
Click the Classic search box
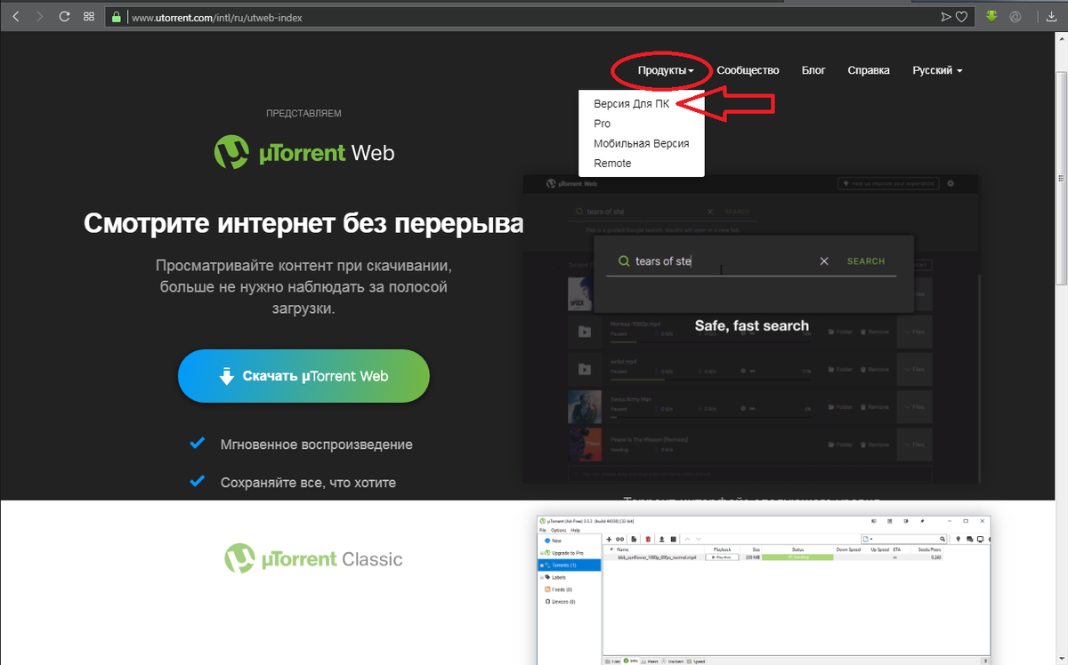pyautogui.click(x=903, y=539)
